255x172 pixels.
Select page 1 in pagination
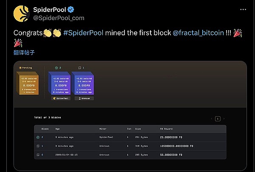(218, 119)
